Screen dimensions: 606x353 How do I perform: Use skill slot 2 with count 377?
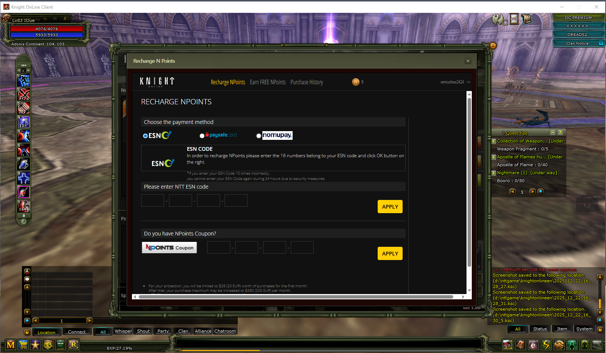coord(23,94)
